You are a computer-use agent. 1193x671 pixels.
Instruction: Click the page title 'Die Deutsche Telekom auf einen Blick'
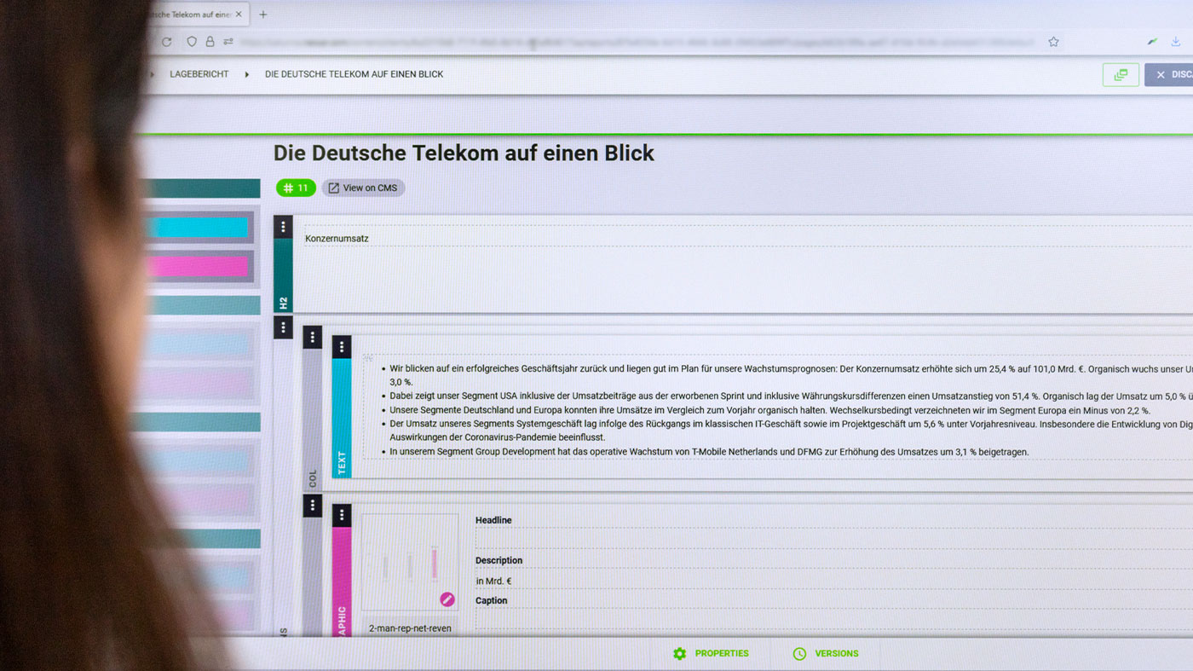tap(464, 153)
